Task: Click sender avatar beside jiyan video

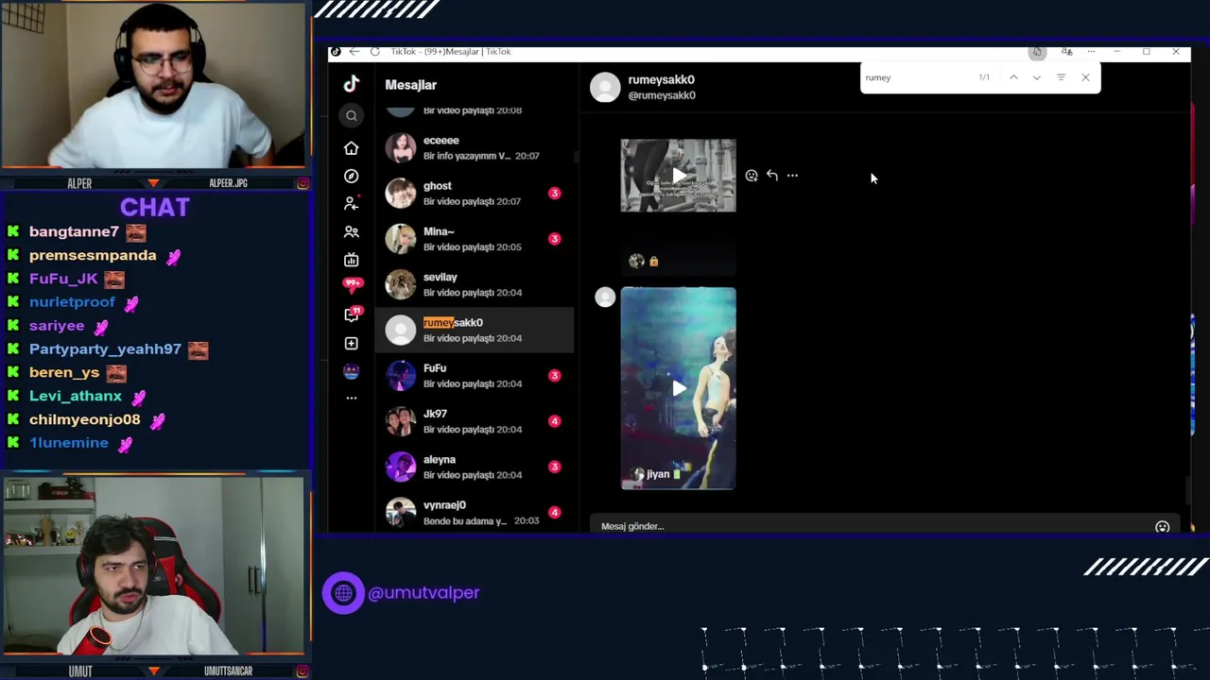Action: pyautogui.click(x=605, y=297)
